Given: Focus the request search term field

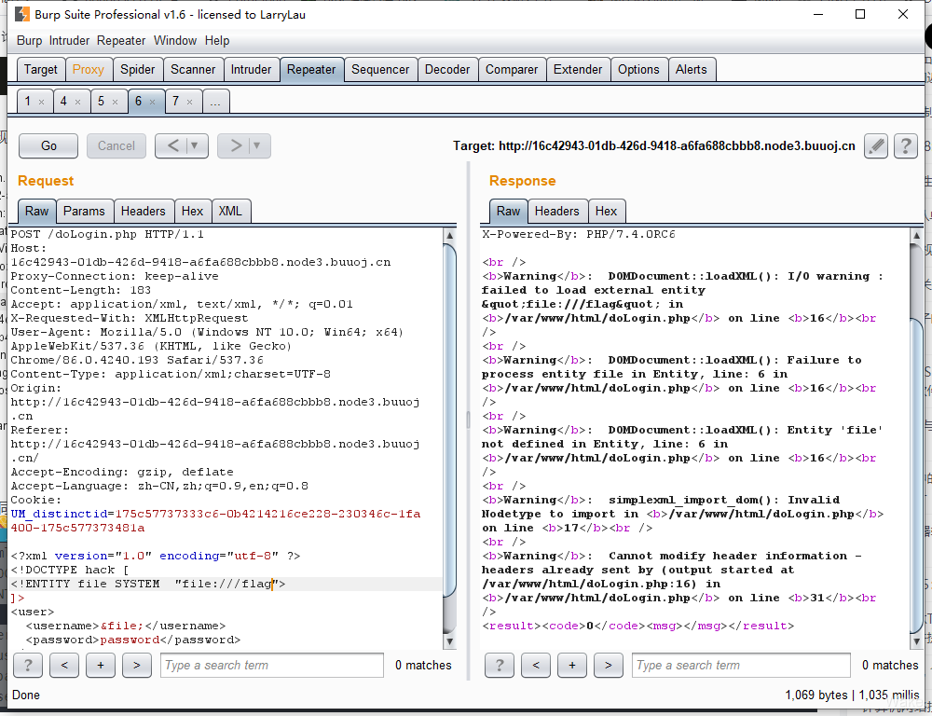Looking at the screenshot, I should point(271,665).
